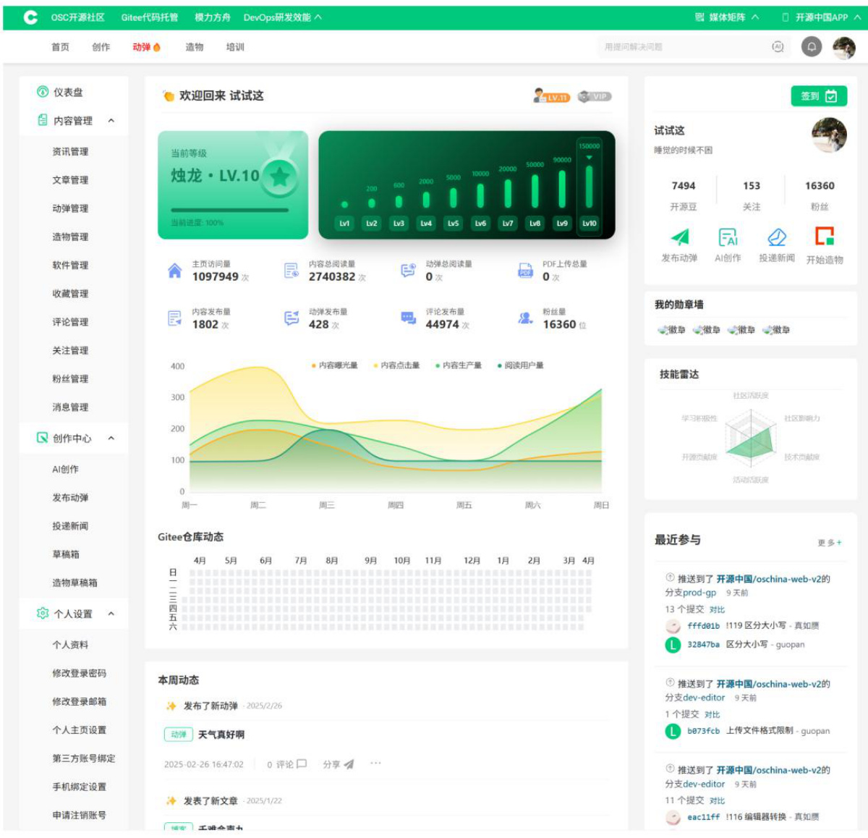Open the 天气真好啊 post title
Screen dimensions: 868x838
tap(221, 735)
